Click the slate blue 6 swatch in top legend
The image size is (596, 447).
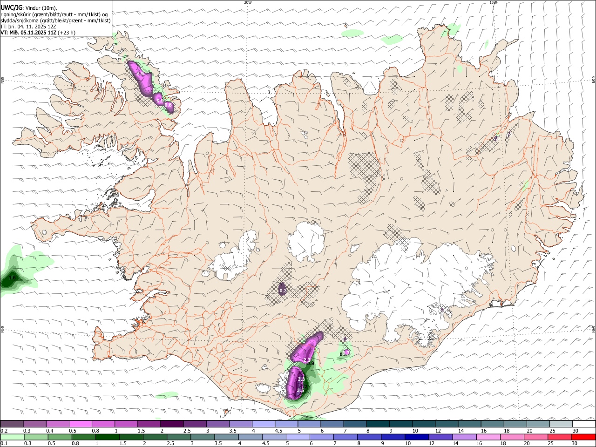pyautogui.click(x=332, y=424)
